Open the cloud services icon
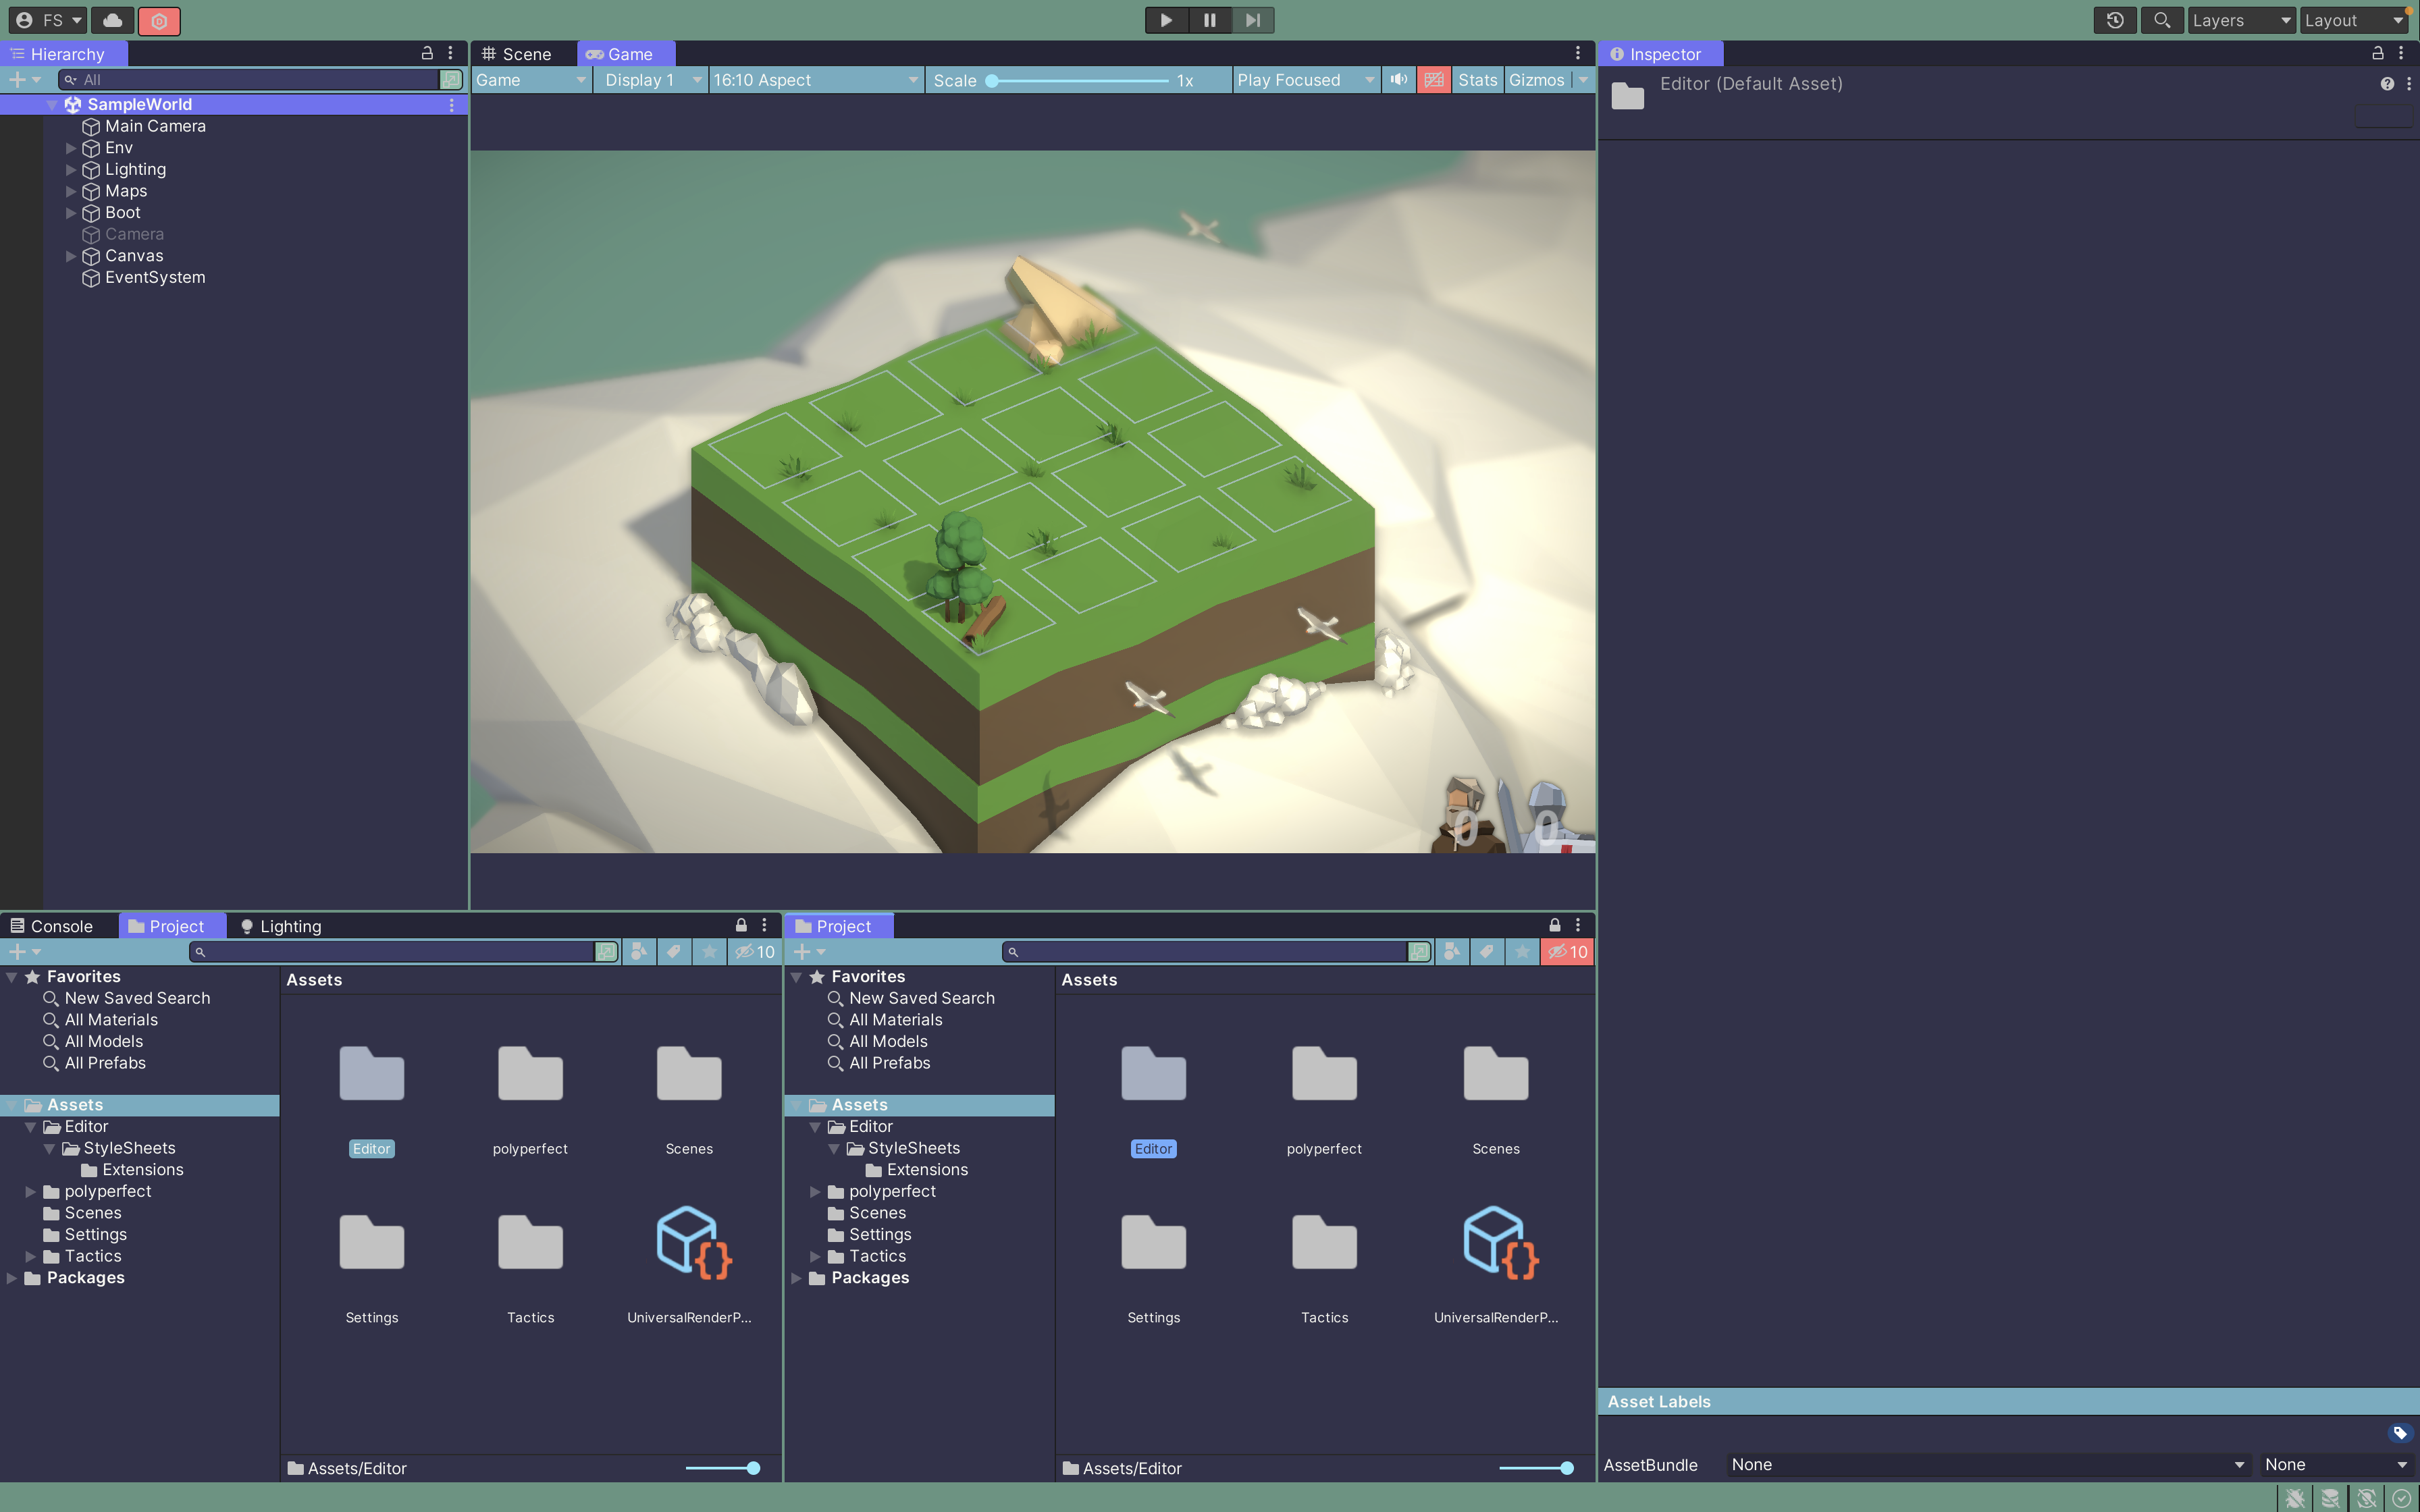 113,20
